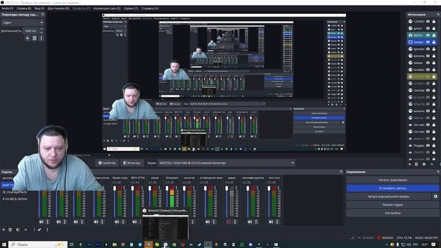This screenshot has width=441, height=248.
Task: Click Остановить запись to stop recording
Action: coord(393,188)
